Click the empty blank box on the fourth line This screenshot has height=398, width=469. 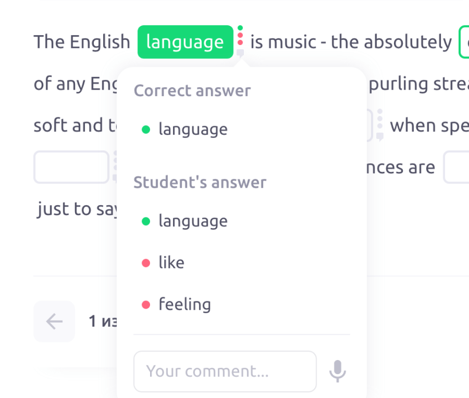tap(71, 167)
